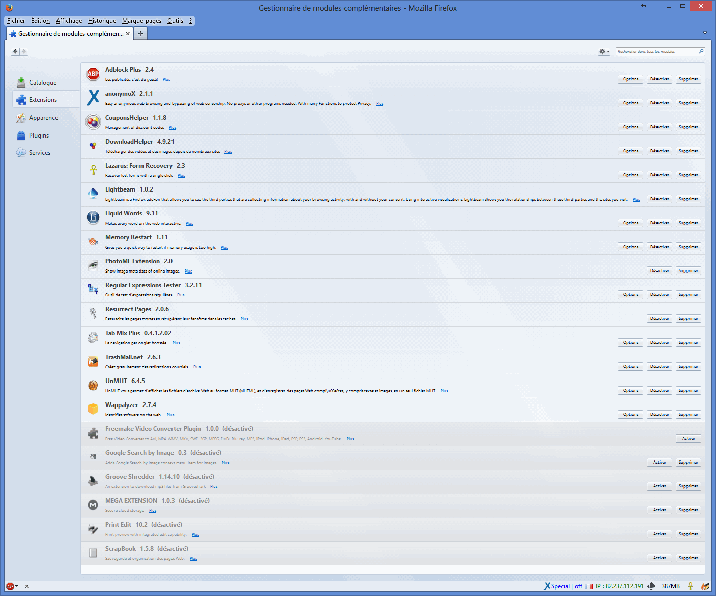Image resolution: width=716 pixels, height=596 pixels.
Task: Open the gear tools dropdown for modules
Action: pos(604,51)
